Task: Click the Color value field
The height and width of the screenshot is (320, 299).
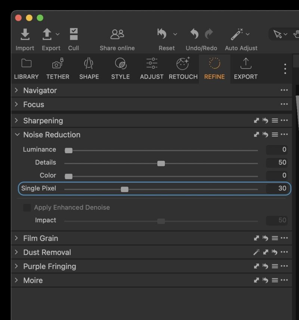Action: pos(277,175)
